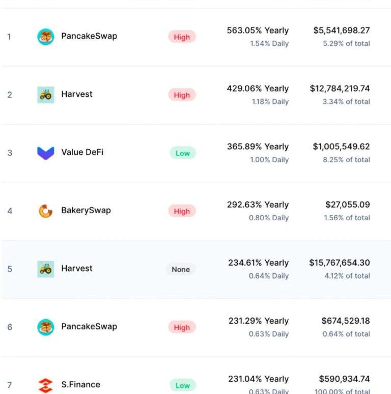Click the High badge beside BakerySwap
391x394 pixels.
[182, 211]
